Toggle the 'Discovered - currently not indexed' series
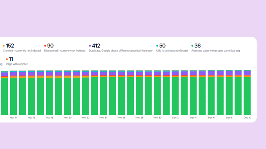Screen dimensions: 266x149 (65, 51)
